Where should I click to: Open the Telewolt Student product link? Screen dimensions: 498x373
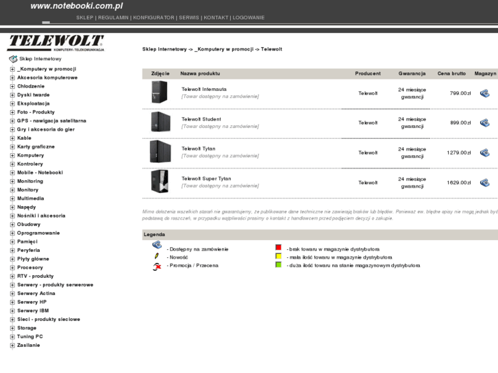201,119
